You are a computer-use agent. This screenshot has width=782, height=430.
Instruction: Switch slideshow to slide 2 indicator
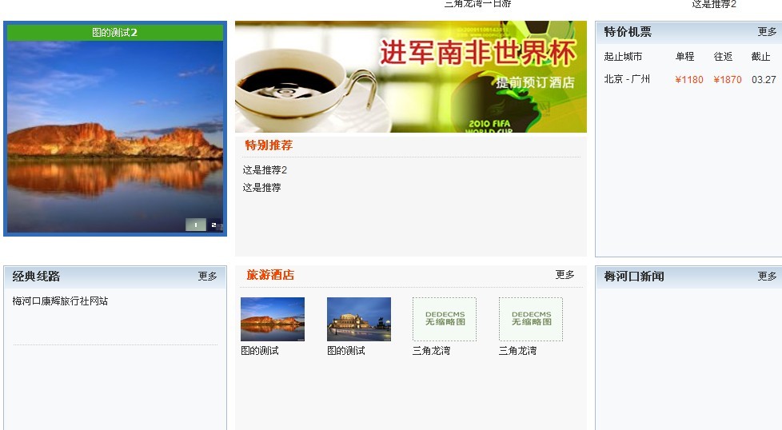[x=214, y=225]
